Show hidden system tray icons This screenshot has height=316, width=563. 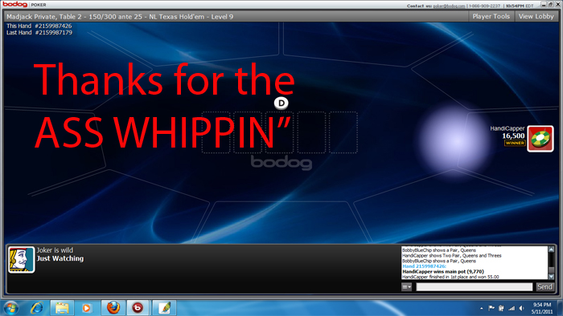[482, 308]
